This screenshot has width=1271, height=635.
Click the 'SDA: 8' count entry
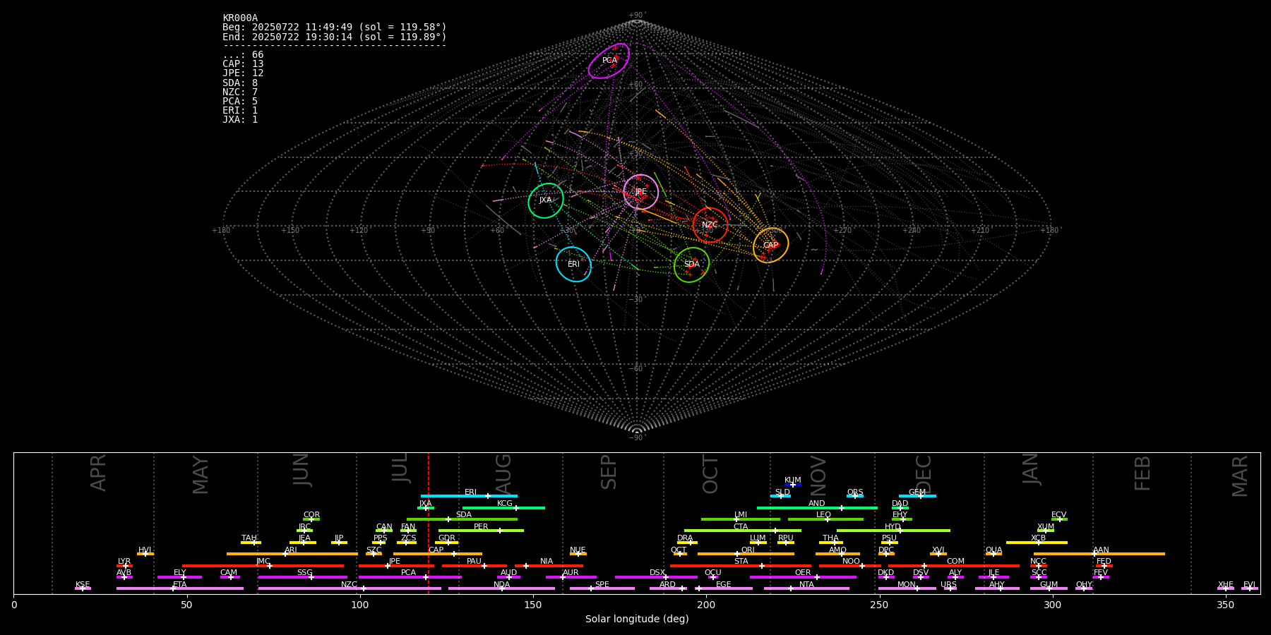[x=240, y=83]
